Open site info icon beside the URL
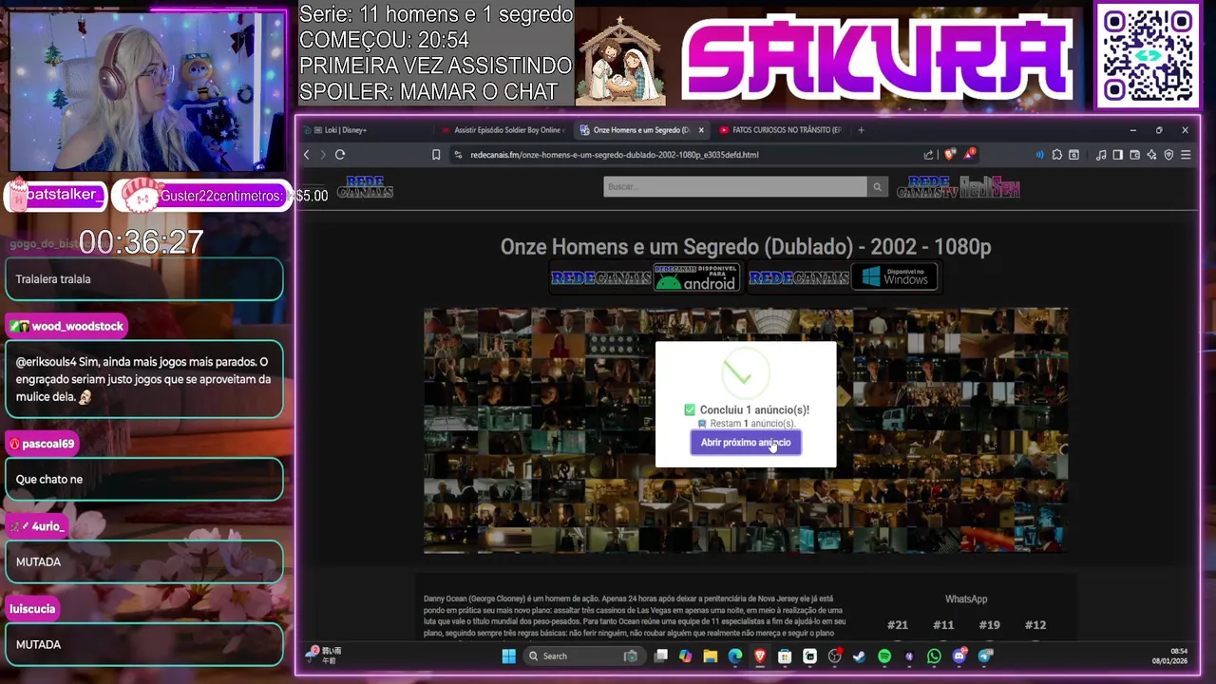 coord(458,155)
